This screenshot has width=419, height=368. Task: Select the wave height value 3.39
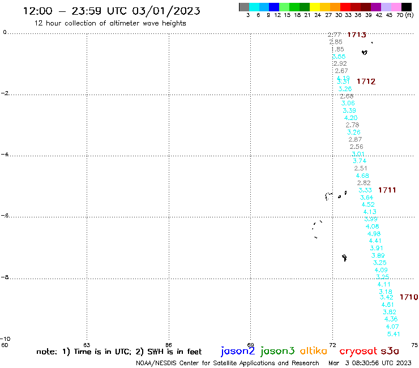click(x=349, y=110)
